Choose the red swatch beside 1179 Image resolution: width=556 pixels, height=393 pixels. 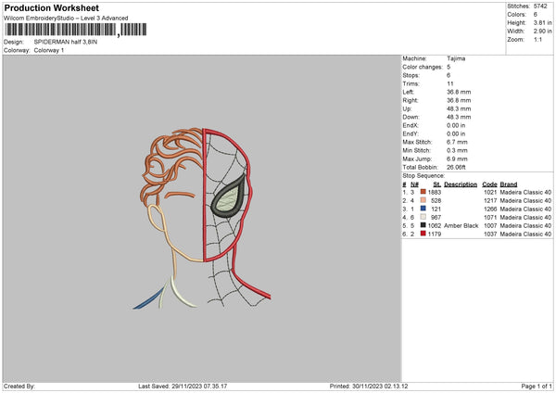pos(423,234)
